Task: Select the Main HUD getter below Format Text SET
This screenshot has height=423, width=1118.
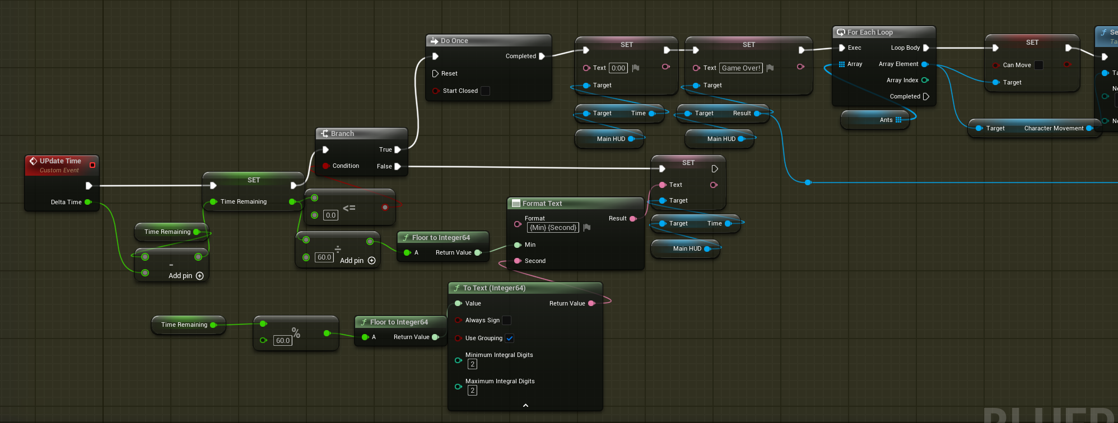Action: click(686, 248)
